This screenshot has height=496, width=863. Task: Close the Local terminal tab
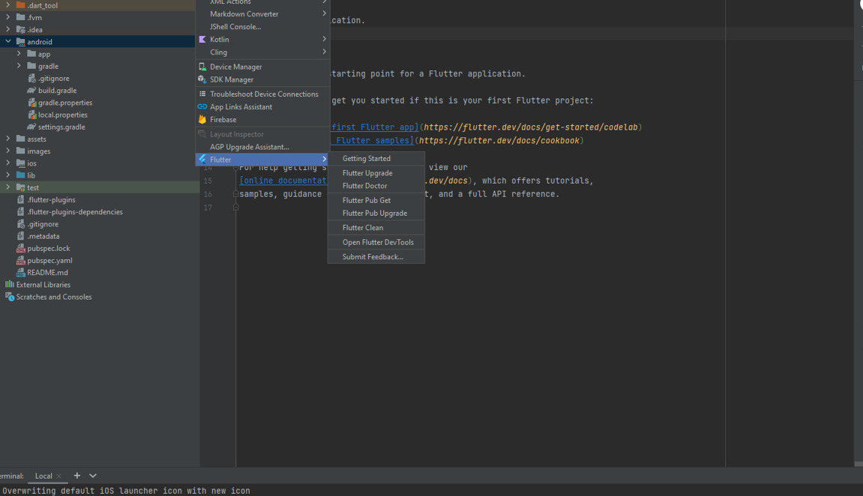click(x=59, y=477)
